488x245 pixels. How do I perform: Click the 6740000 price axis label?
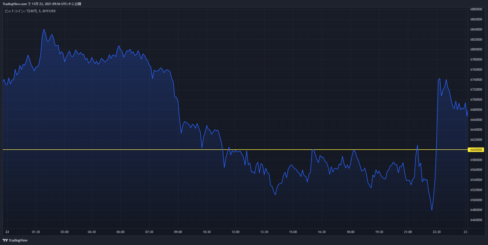coord(476,80)
